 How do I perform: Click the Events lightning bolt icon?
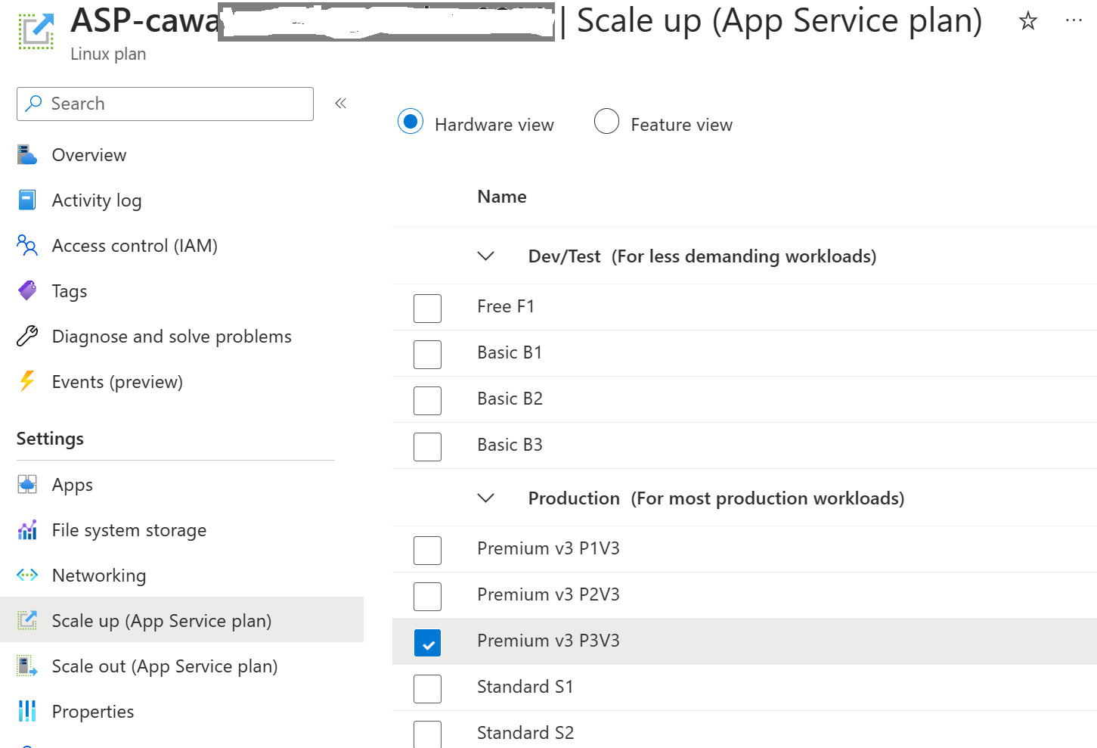point(27,382)
